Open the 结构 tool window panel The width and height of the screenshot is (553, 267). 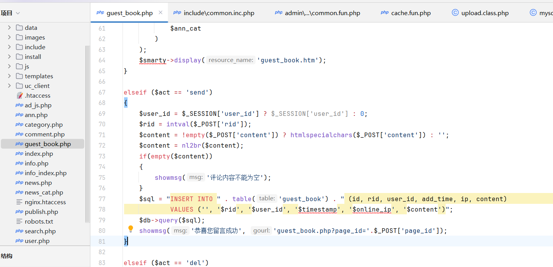pos(7,256)
